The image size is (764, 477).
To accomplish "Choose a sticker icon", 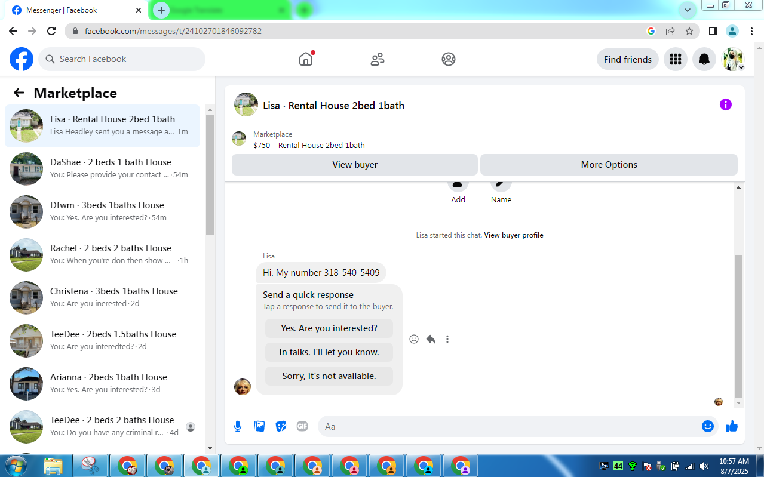I will pyautogui.click(x=281, y=426).
